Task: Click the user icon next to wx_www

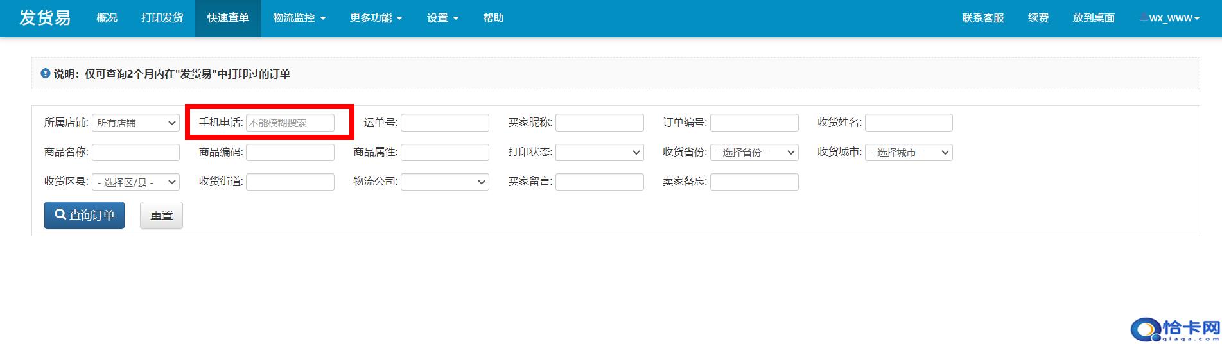Action: coord(1143,18)
